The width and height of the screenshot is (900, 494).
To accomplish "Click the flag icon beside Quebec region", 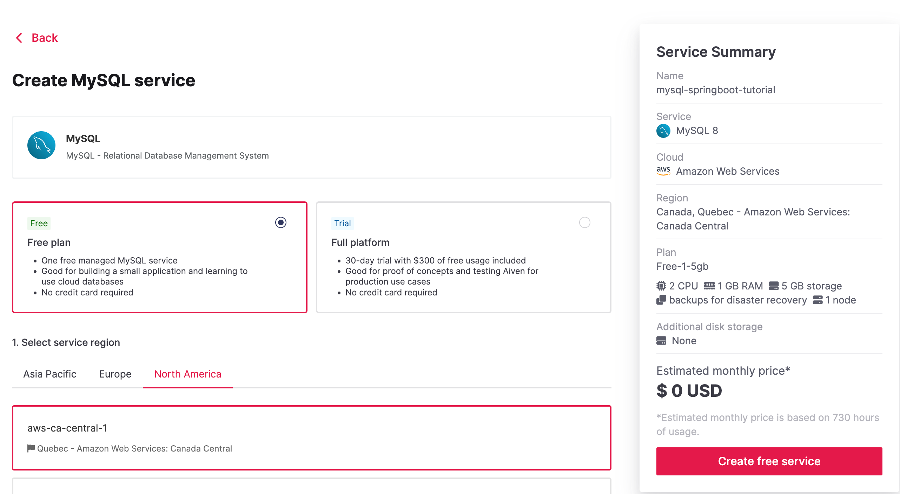I will pos(31,448).
